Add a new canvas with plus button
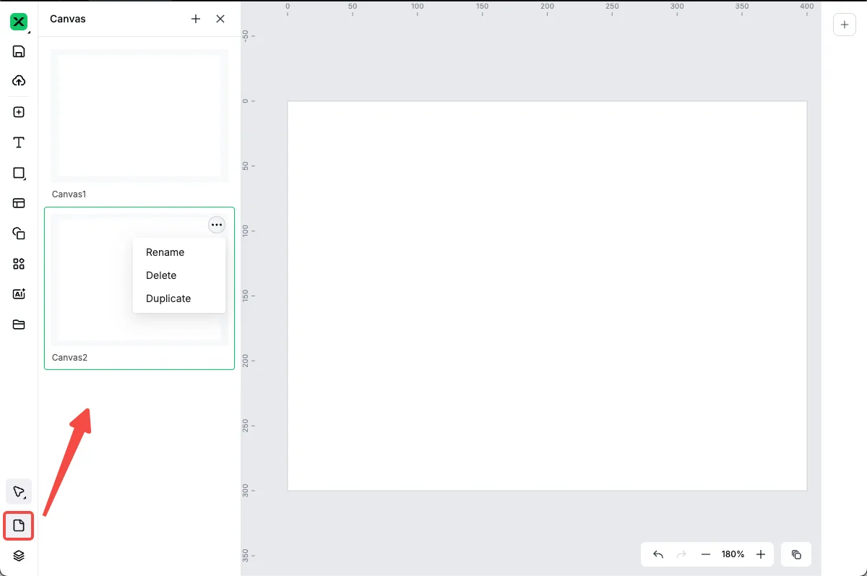This screenshot has width=867, height=576. [196, 19]
